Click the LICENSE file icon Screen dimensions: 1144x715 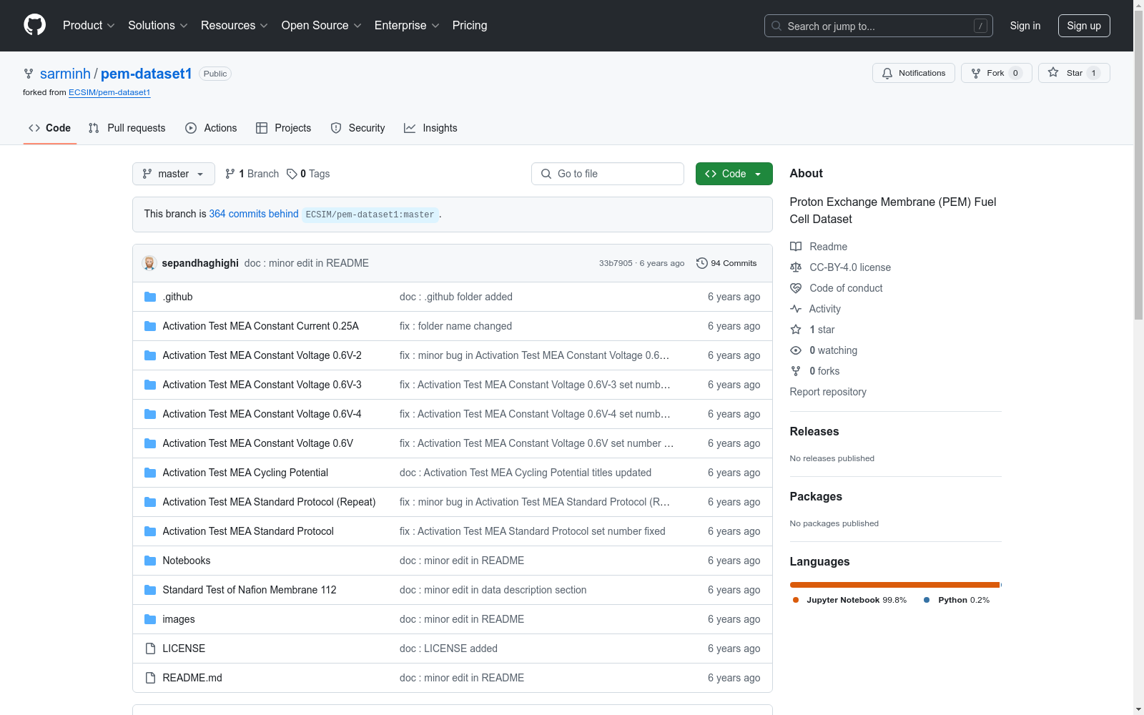[x=150, y=649]
